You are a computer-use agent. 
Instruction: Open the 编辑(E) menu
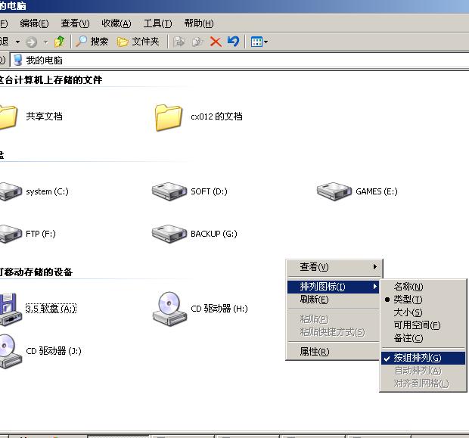tap(34, 23)
